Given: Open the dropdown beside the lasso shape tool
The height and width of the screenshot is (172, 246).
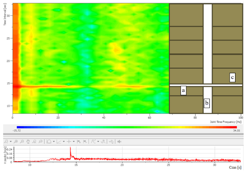Looking at the screenshot, I should [54, 142].
